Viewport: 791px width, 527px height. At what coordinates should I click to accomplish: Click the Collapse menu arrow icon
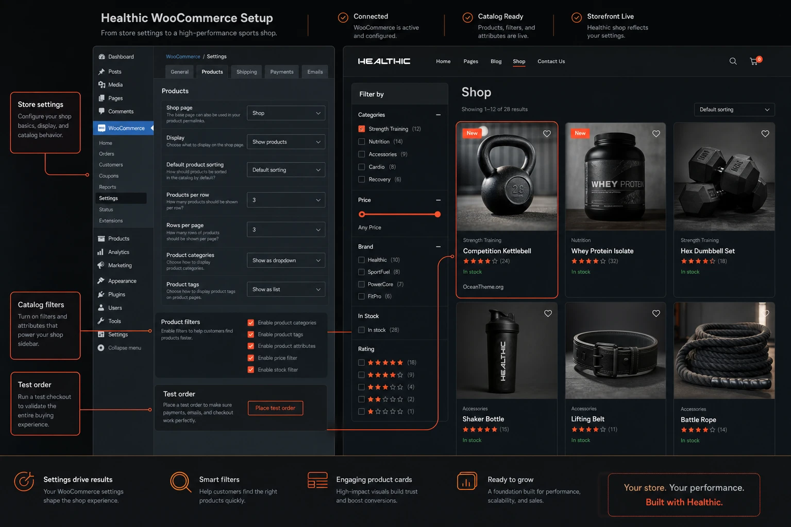(x=101, y=348)
